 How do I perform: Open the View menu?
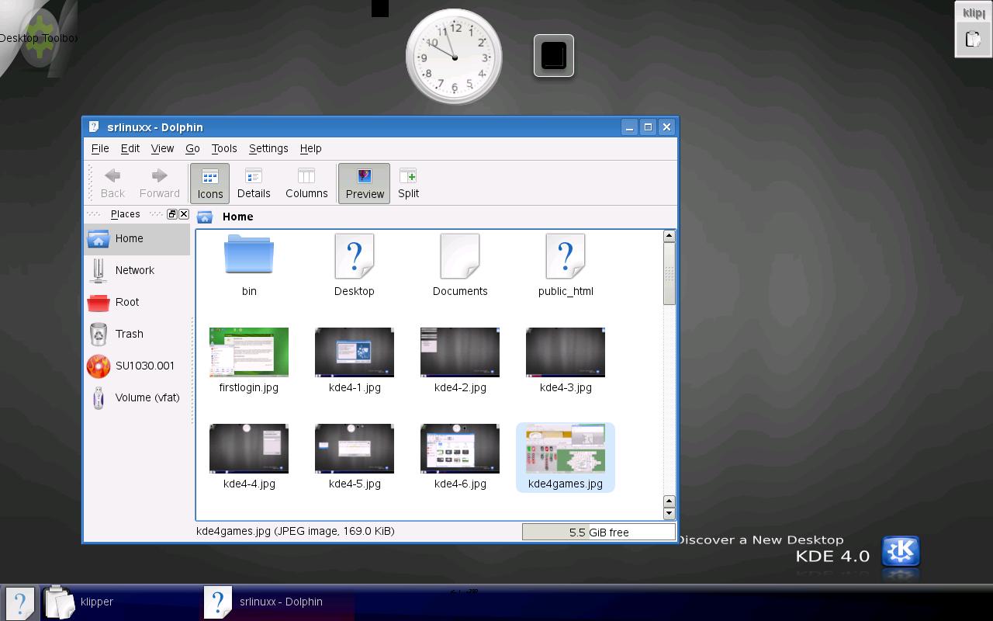(x=162, y=148)
